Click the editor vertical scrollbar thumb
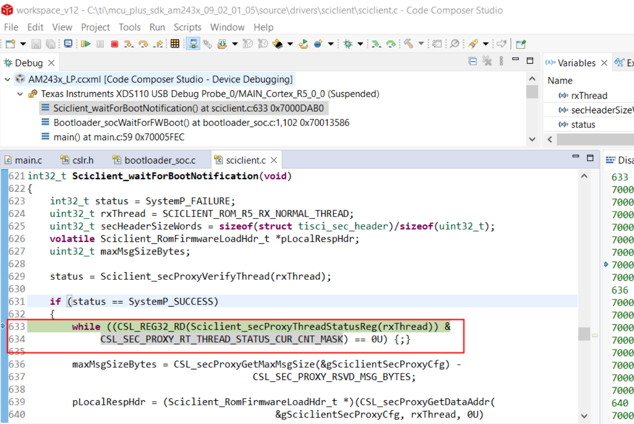 [584, 334]
